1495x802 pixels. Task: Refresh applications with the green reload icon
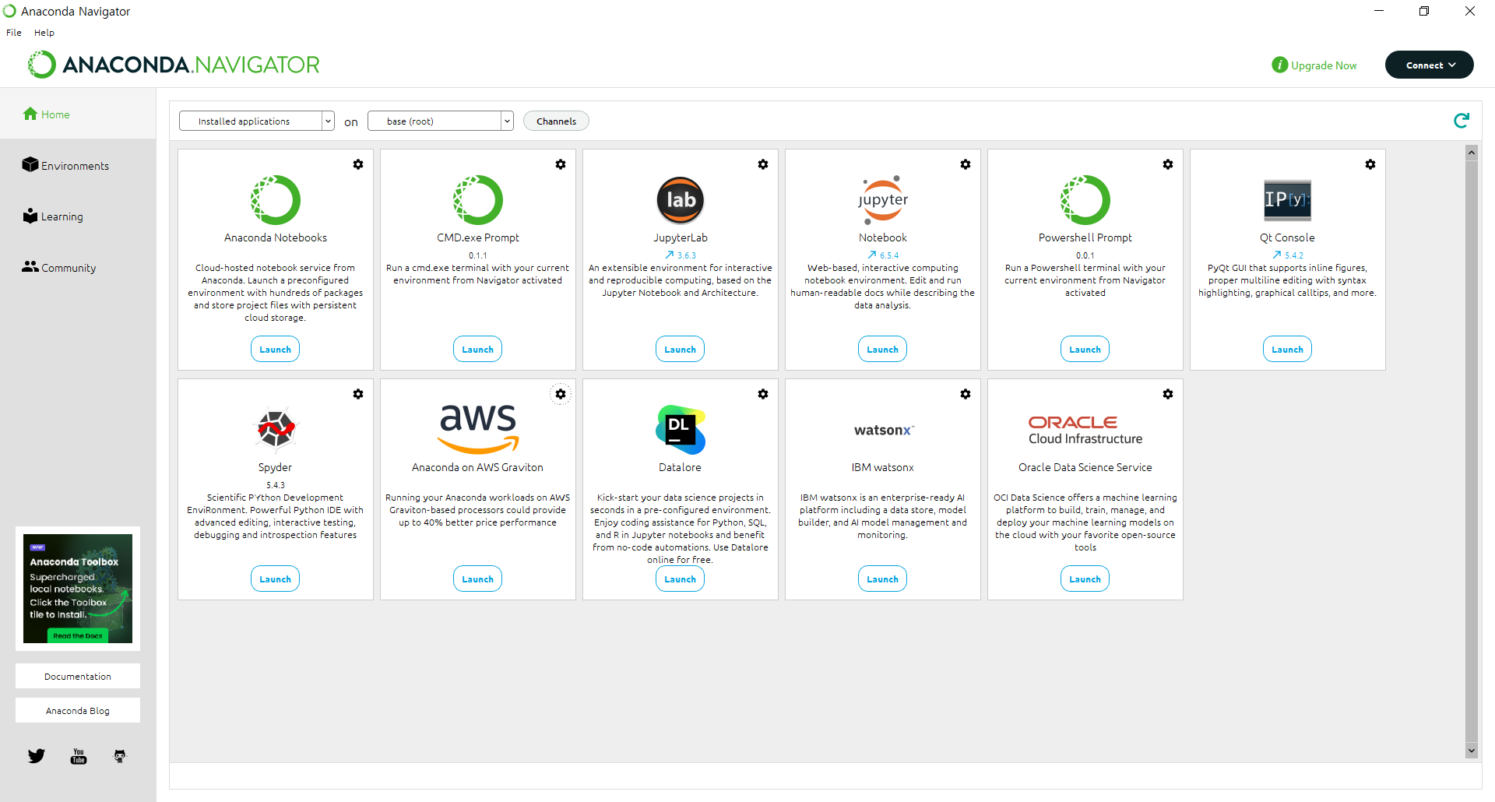pos(1462,120)
